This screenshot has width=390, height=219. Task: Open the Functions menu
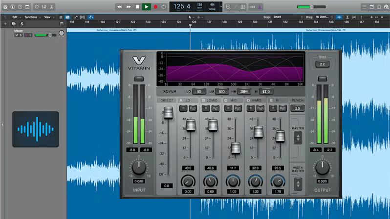pos(32,17)
